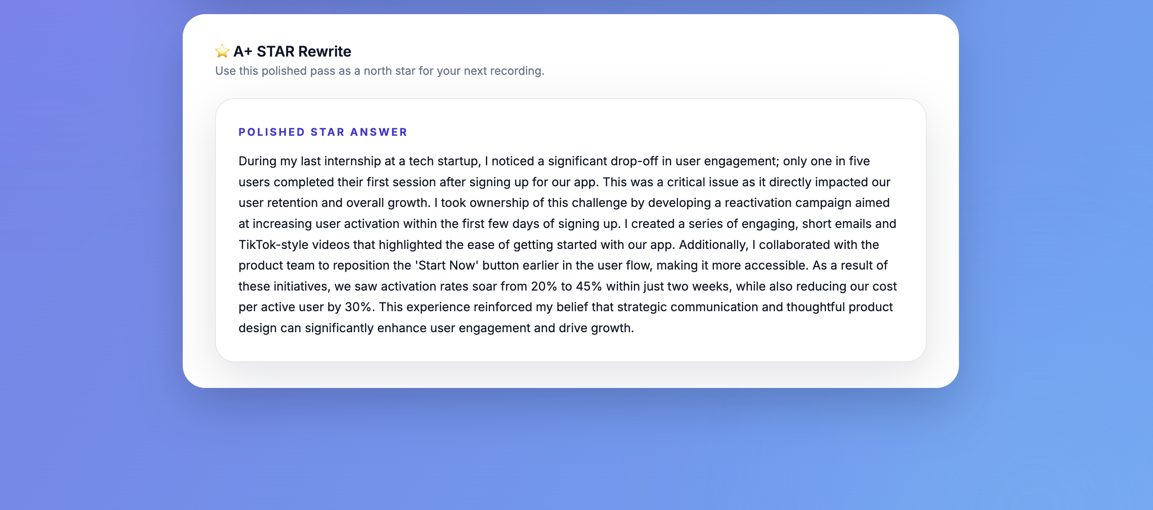Click the word "During" starting the answer

tap(258, 161)
